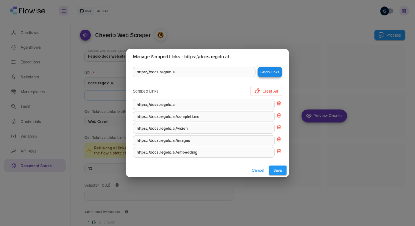The width and height of the screenshot is (415, 226).
Task: Delete the embedding link
Action: pyautogui.click(x=279, y=151)
